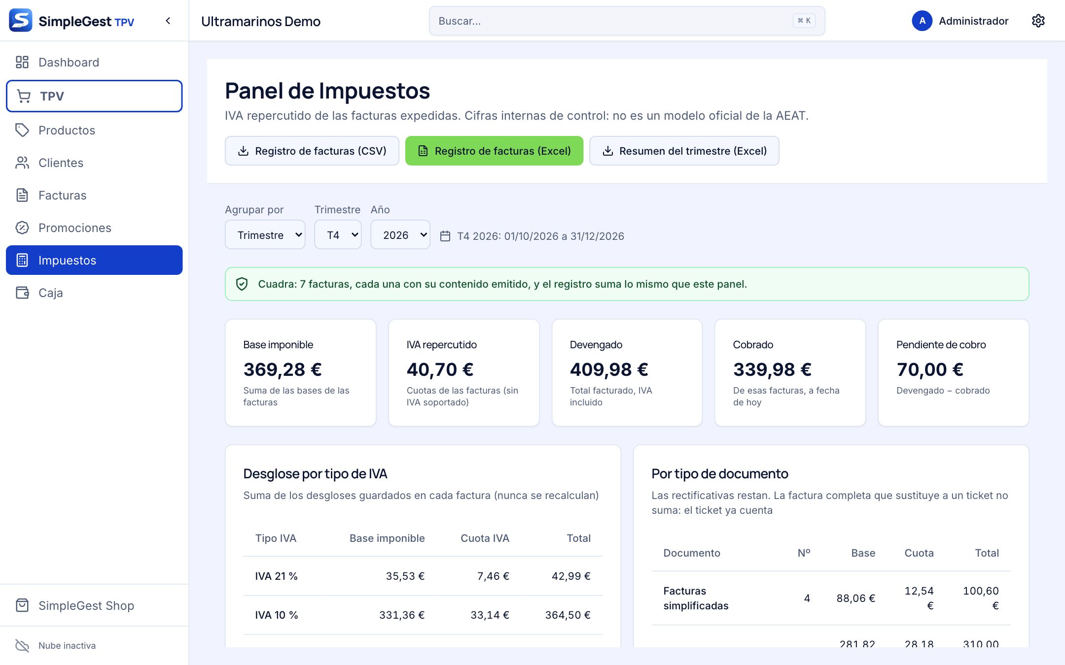The image size is (1065, 665).
Task: Click the Ultramarinos Demo store name
Action: tap(261, 21)
